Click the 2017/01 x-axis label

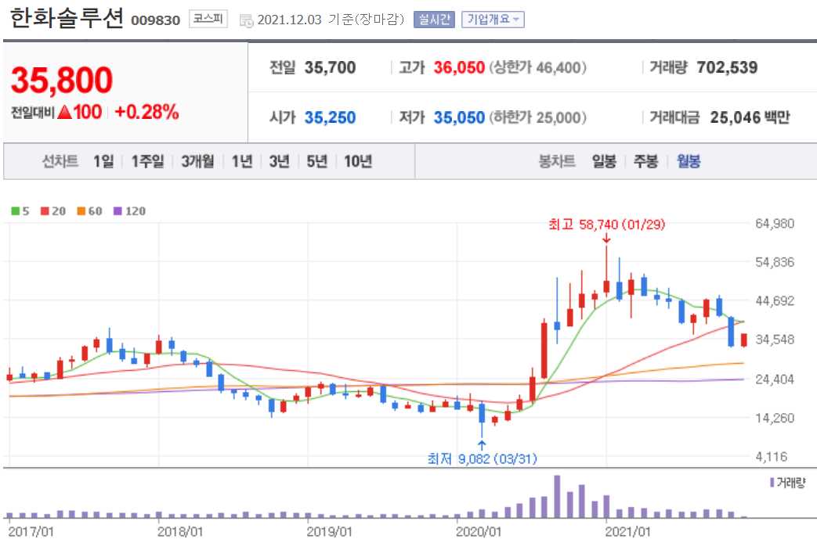(31, 531)
